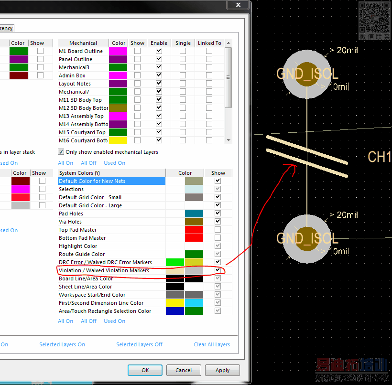The width and height of the screenshot is (392, 385).
Task: Toggle Enable checkbox for M15 Courtyard Top
Action: click(x=159, y=132)
